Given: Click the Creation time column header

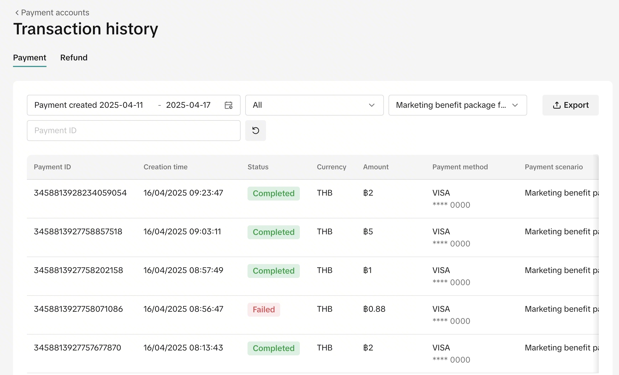Looking at the screenshot, I should tap(165, 167).
